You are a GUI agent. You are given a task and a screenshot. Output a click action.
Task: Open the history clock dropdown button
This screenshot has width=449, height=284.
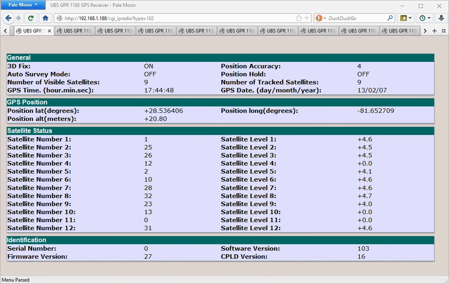coord(425,18)
